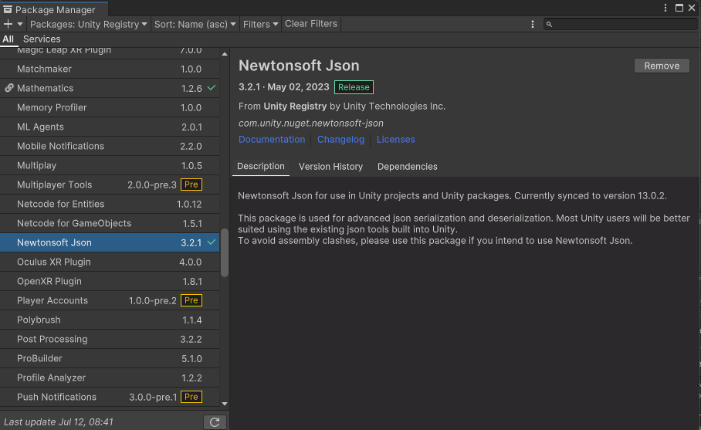This screenshot has width=701, height=430.
Task: Open the window kebab menu in title bar
Action: pos(665,8)
